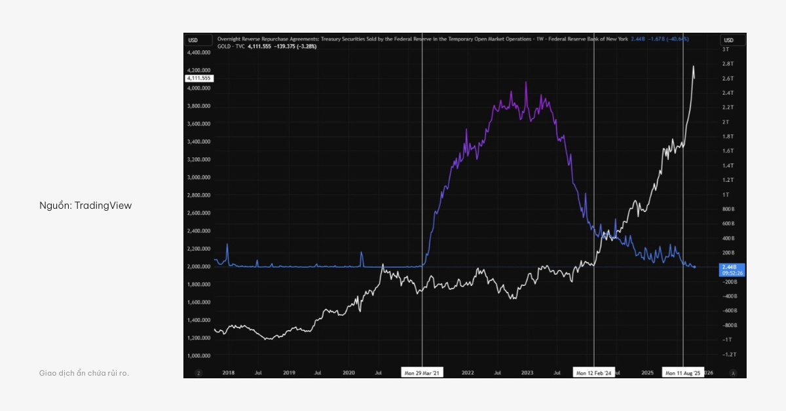Click the Mon 29 Mar '21 date marker

422,372
